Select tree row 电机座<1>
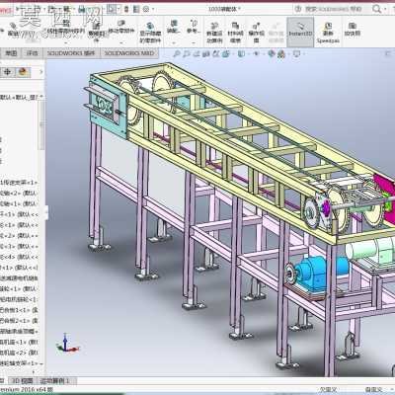395x395 pixels. point(19,342)
